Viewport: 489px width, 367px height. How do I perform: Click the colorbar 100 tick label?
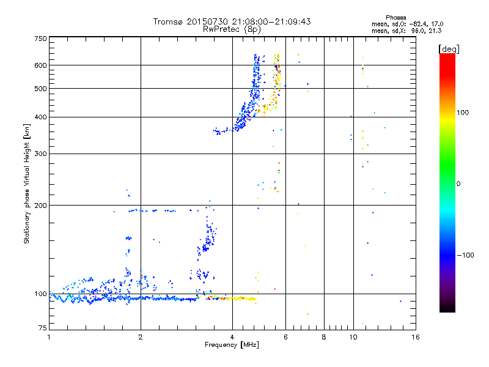(x=463, y=113)
